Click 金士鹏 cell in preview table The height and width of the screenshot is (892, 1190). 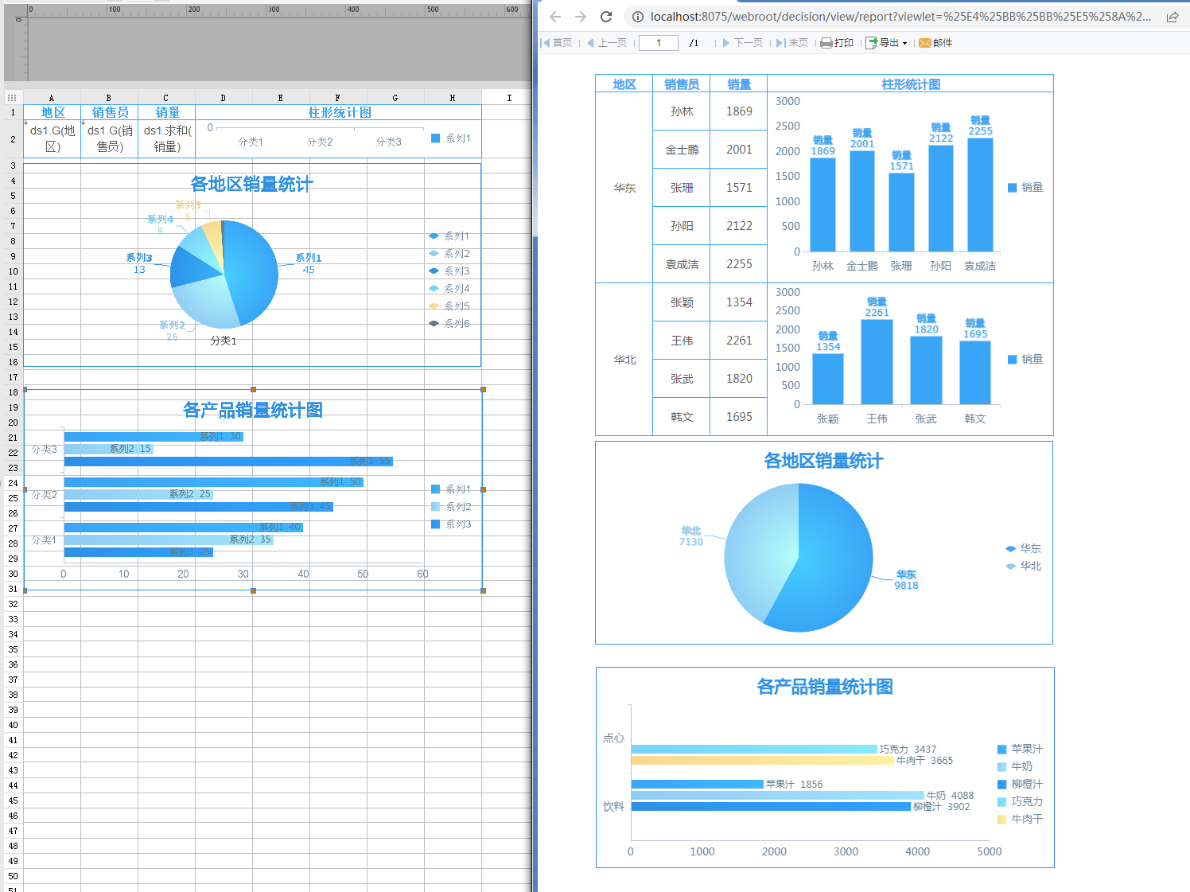[x=682, y=150]
